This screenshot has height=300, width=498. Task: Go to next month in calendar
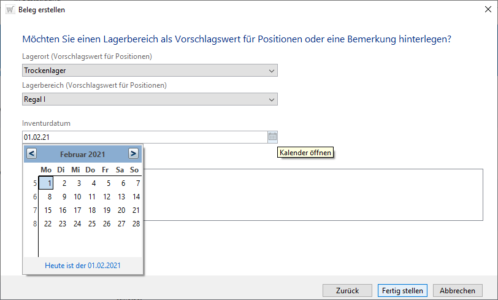133,153
